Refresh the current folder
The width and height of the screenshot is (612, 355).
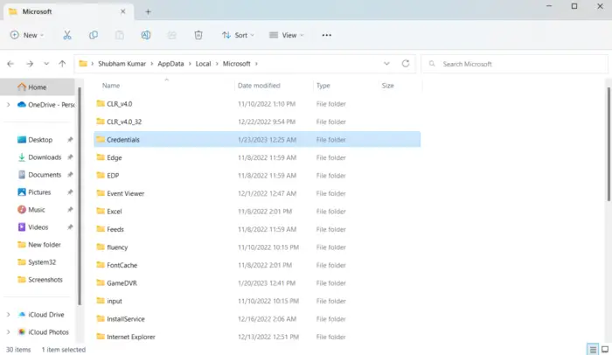point(406,63)
